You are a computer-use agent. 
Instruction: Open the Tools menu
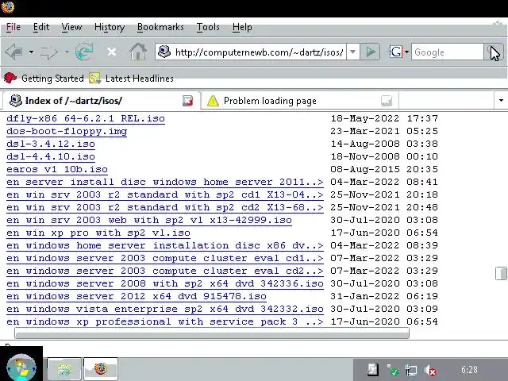(208, 27)
